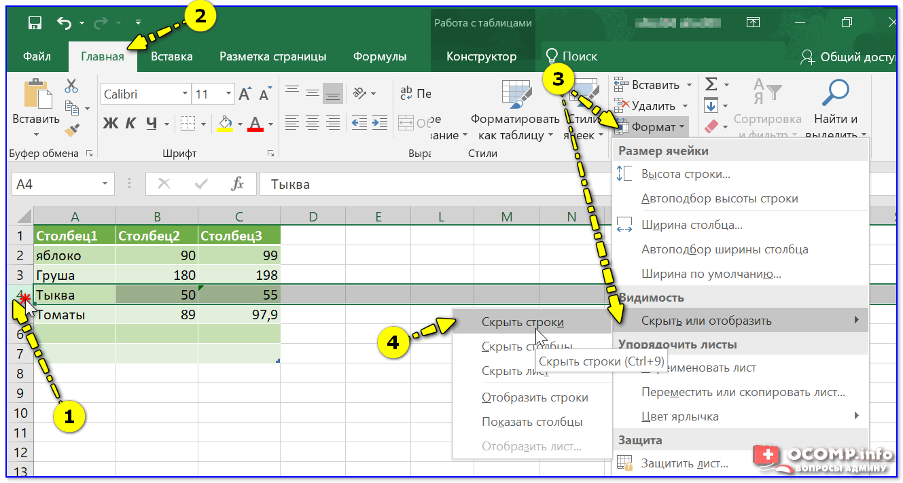Viewport: 903px width, 483px height.
Task: Apply bold with the Ж button
Action: click(x=110, y=124)
